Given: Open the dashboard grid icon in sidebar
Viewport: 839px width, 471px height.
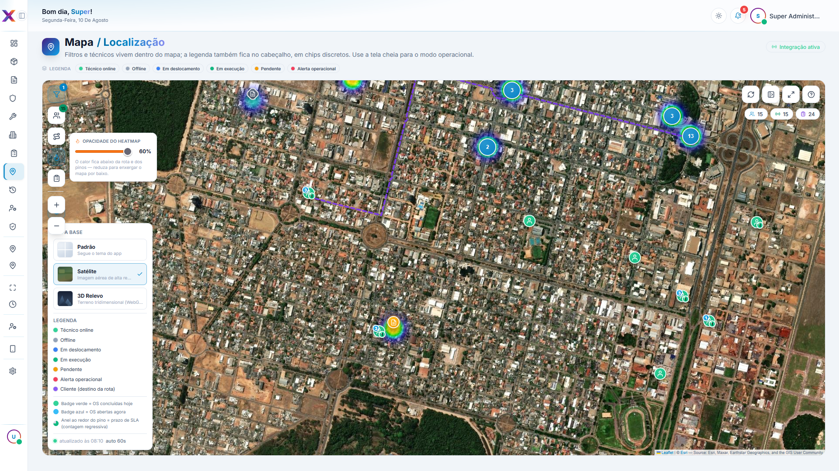Looking at the screenshot, I should pyautogui.click(x=14, y=43).
